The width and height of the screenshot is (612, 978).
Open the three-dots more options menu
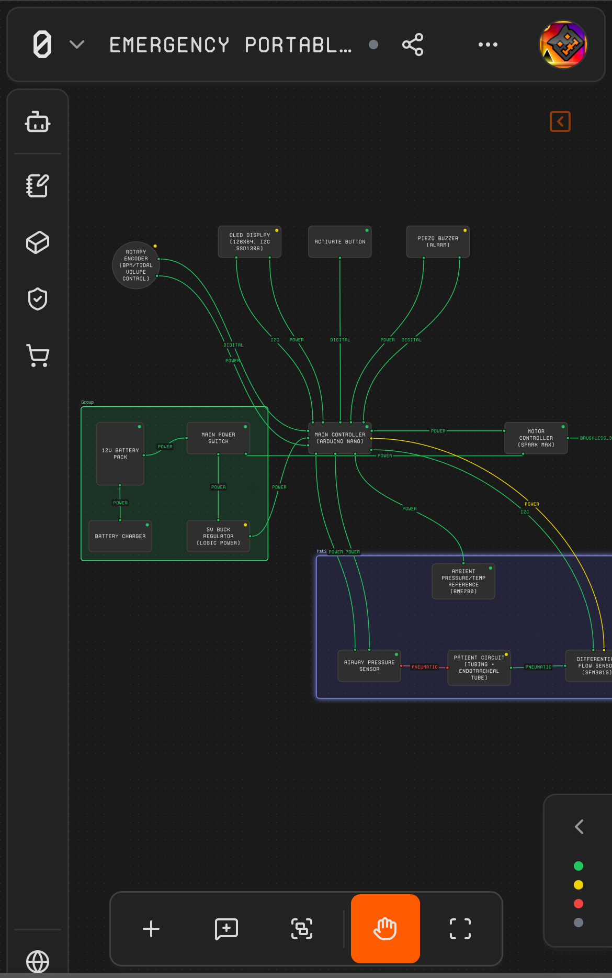(488, 45)
